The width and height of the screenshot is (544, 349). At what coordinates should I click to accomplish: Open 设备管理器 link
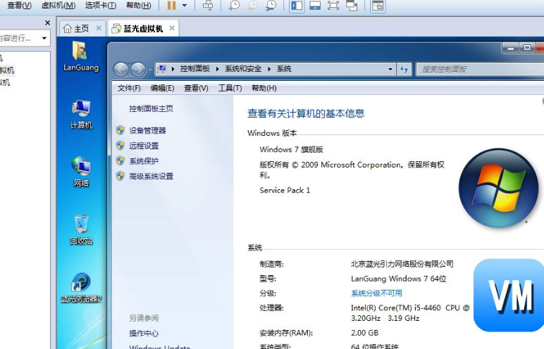(x=147, y=131)
